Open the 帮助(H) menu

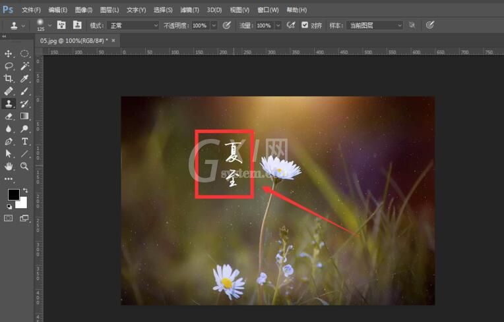pyautogui.click(x=297, y=10)
